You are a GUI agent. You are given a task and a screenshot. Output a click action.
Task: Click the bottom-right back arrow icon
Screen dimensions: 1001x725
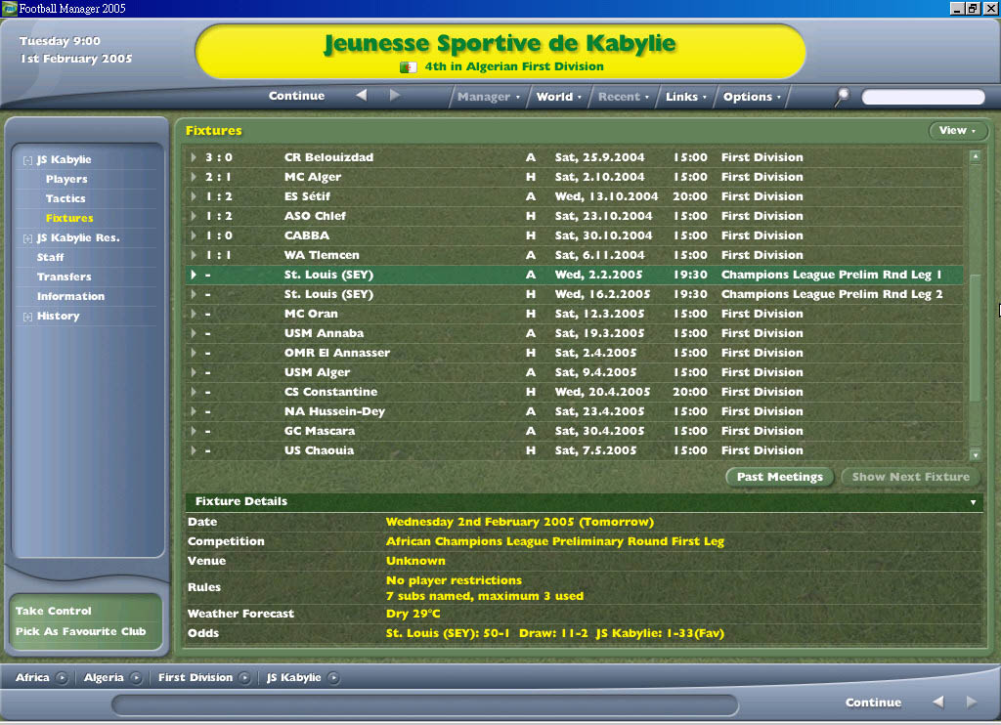pyautogui.click(x=937, y=703)
